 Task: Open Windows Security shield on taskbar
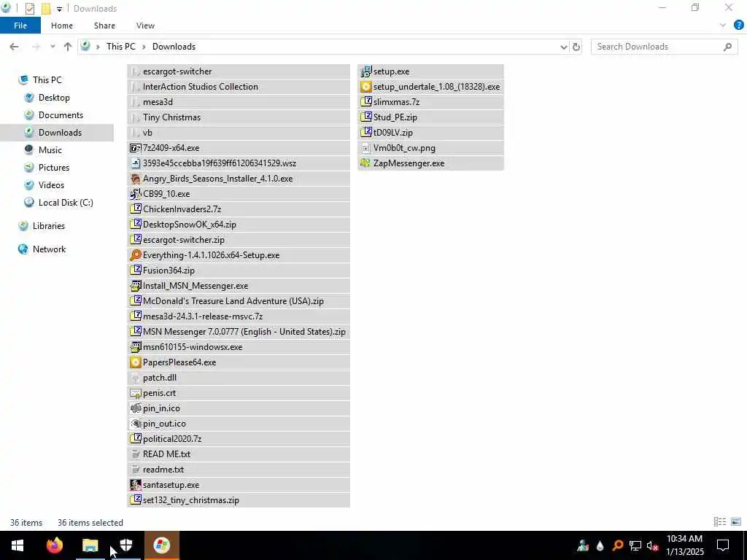[x=125, y=545]
